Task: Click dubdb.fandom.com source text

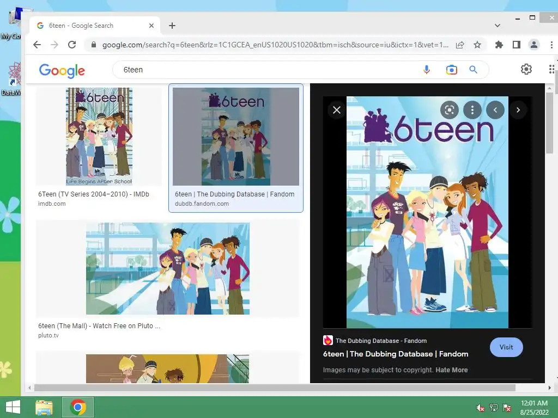Action: coord(202,204)
